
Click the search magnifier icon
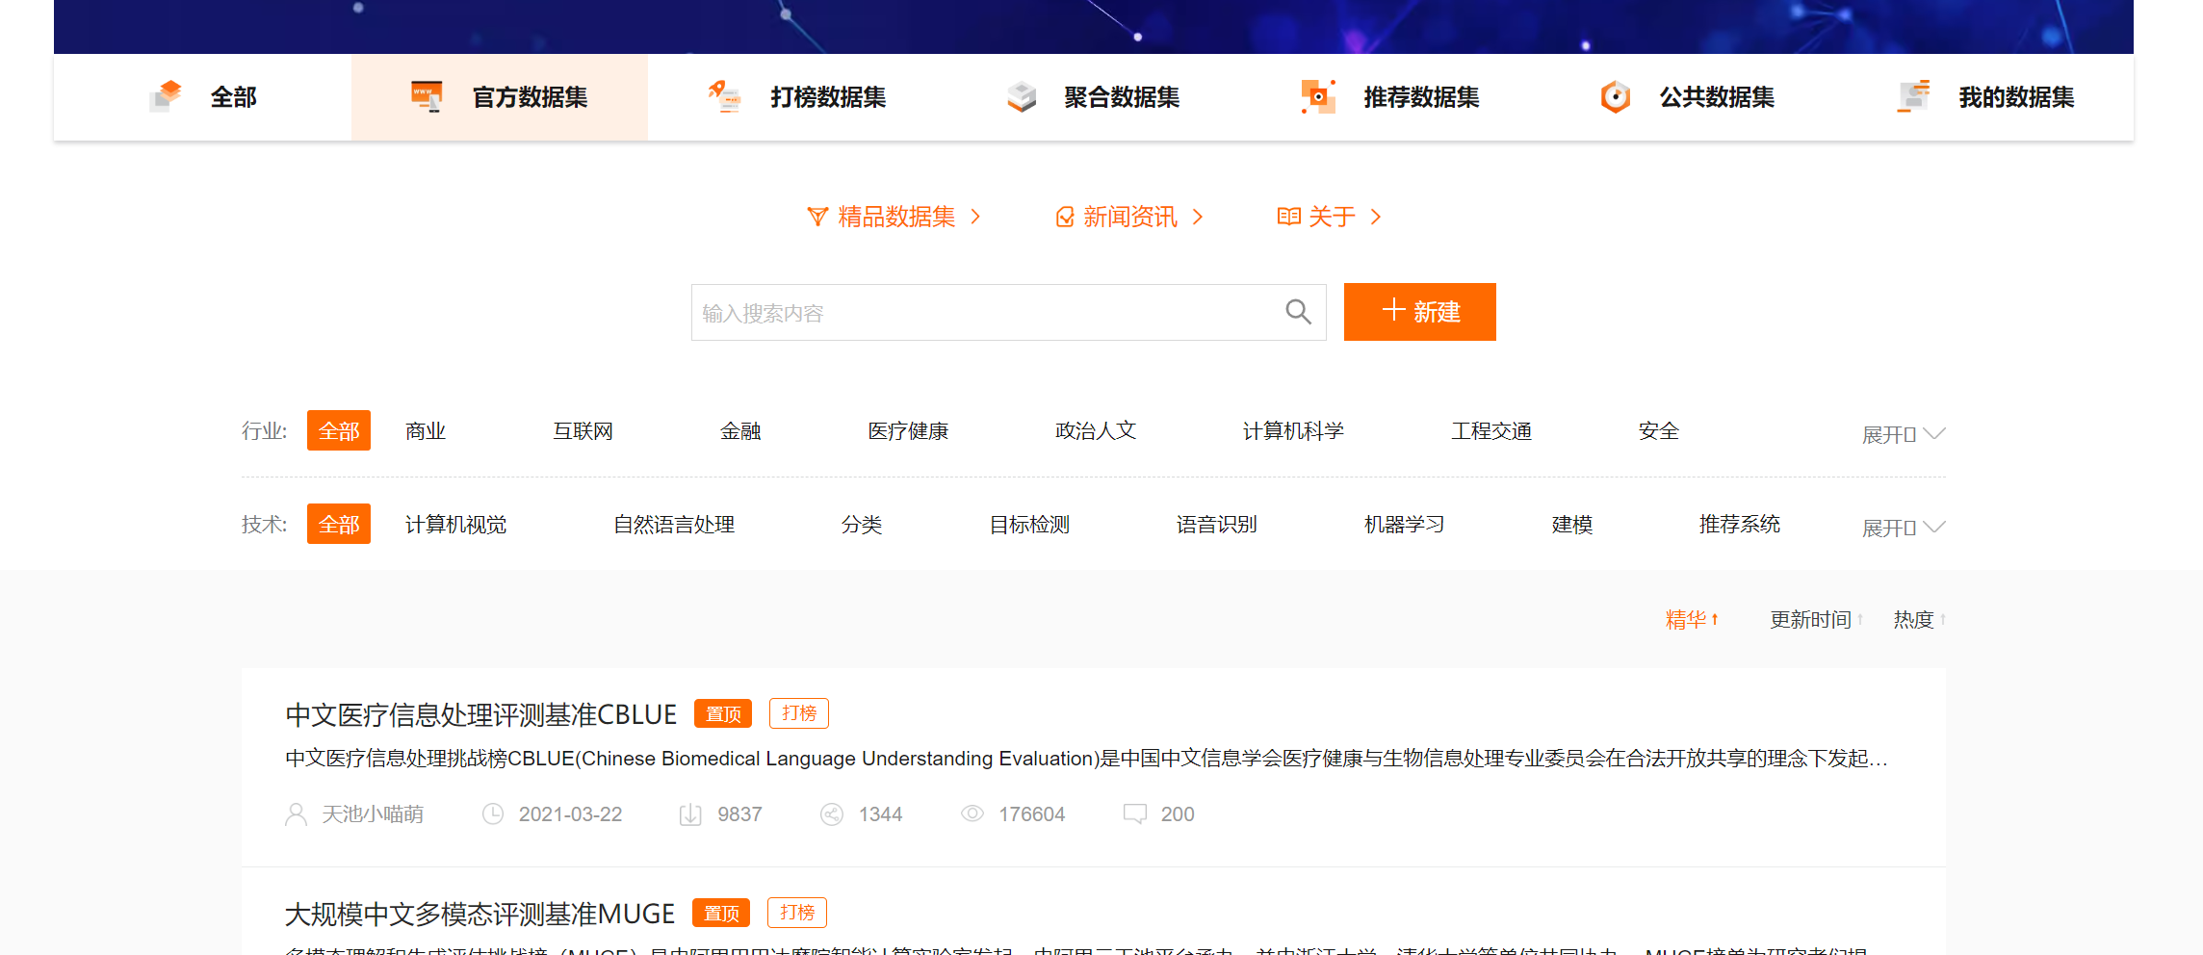[x=1298, y=312]
